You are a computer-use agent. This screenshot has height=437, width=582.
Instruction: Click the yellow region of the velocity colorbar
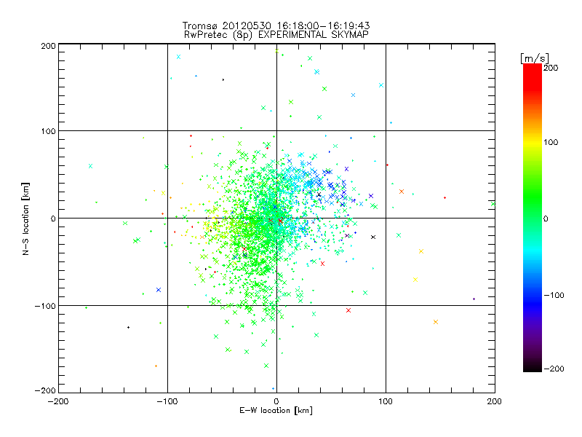point(533,142)
